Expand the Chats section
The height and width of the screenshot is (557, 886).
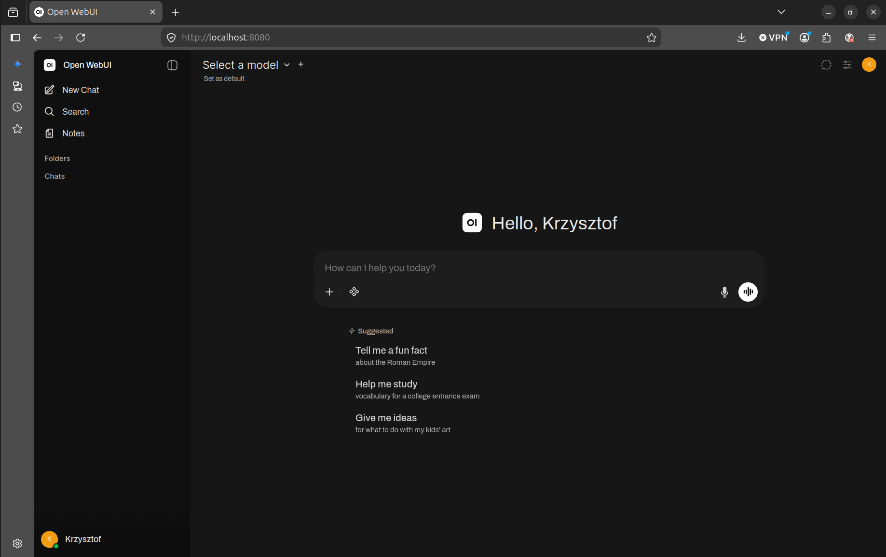tap(55, 176)
